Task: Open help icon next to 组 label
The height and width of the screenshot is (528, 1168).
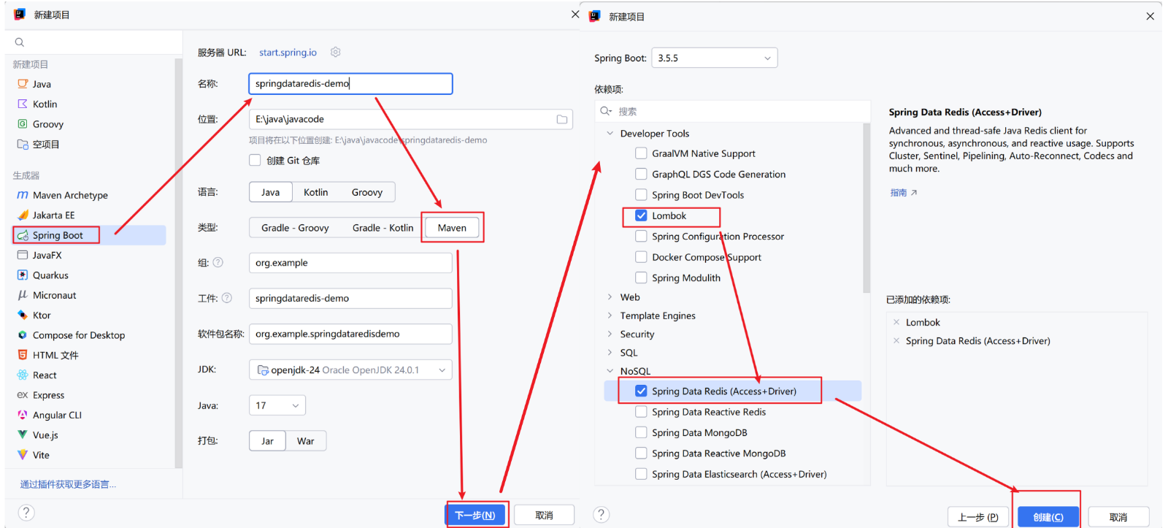Action: 218,262
